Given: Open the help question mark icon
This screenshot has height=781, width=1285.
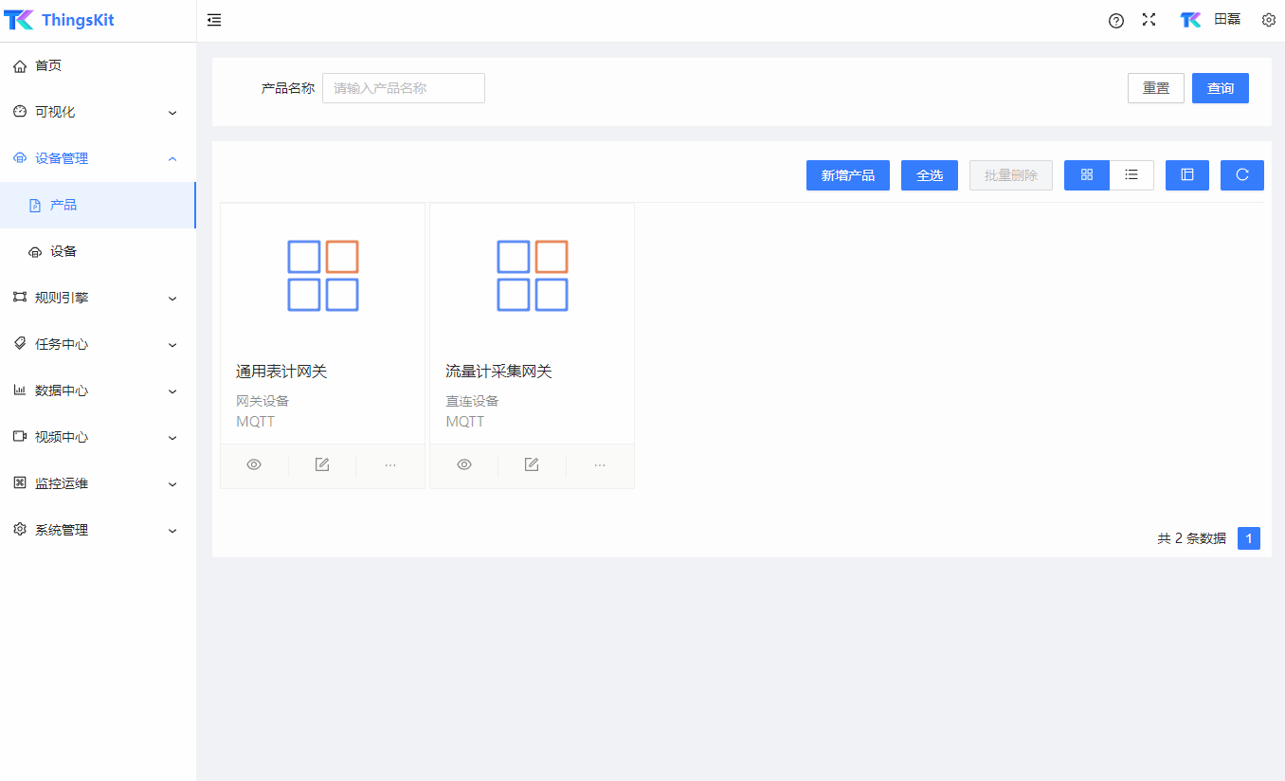Looking at the screenshot, I should [1115, 20].
